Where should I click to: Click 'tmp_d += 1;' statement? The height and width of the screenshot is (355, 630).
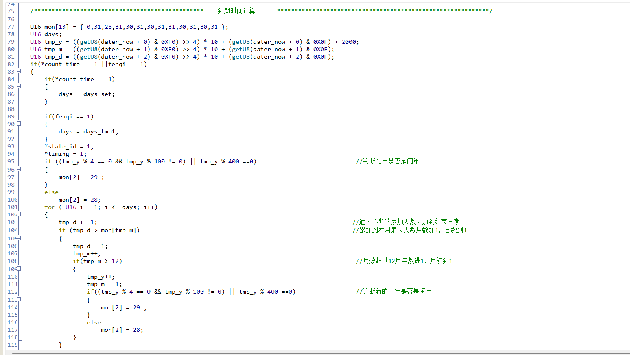click(78, 222)
